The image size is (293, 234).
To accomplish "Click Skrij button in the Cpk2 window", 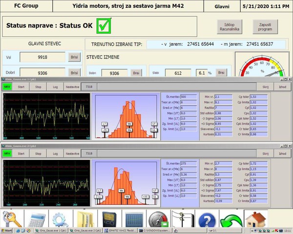I will 266,153.
